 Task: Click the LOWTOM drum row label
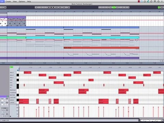tap(13, 98)
